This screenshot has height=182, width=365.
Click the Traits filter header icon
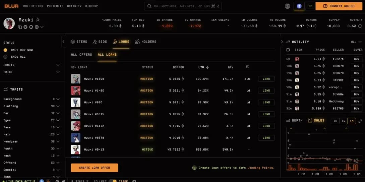[x=6, y=89]
